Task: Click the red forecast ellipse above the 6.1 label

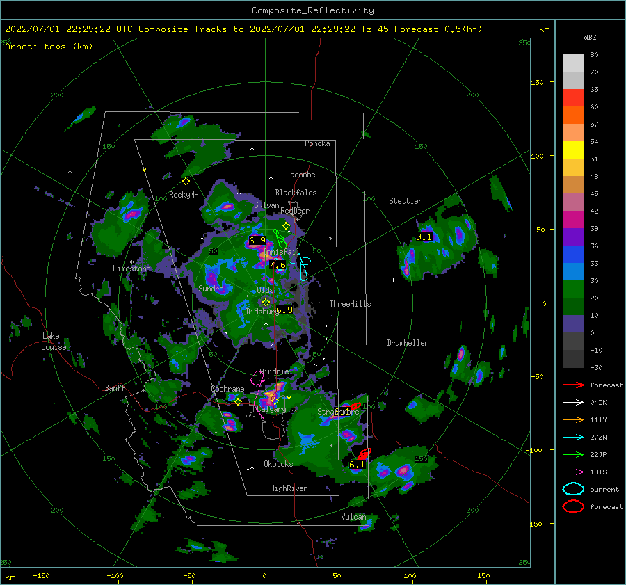Action: (364, 454)
